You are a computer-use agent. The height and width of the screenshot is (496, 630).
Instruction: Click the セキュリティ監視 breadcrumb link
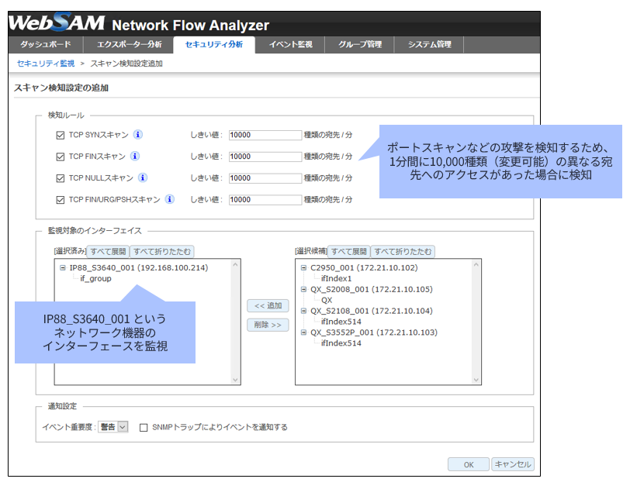click(46, 64)
